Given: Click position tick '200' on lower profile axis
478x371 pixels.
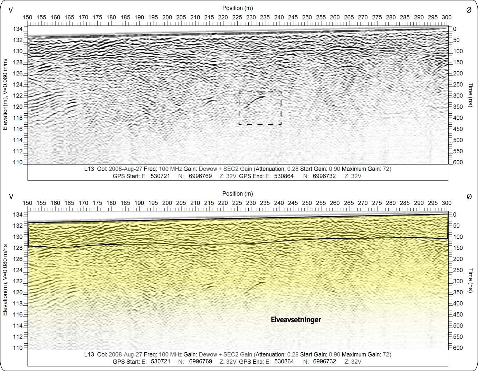Looking at the screenshot, I should (167, 203).
